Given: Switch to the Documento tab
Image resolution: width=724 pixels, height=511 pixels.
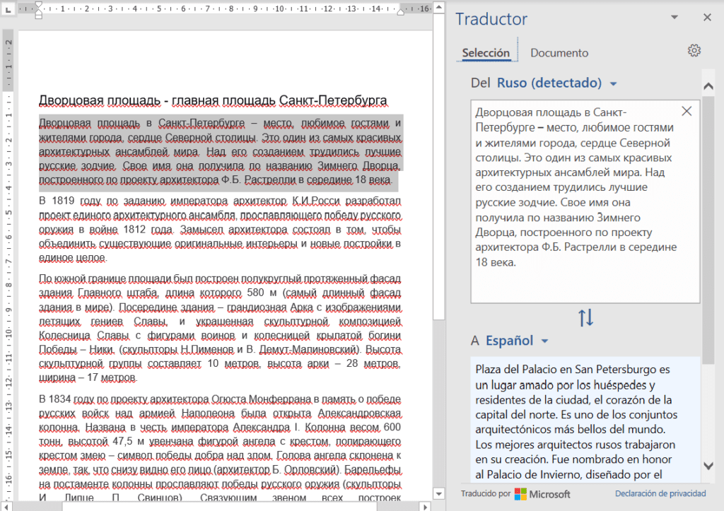Looking at the screenshot, I should click(559, 52).
